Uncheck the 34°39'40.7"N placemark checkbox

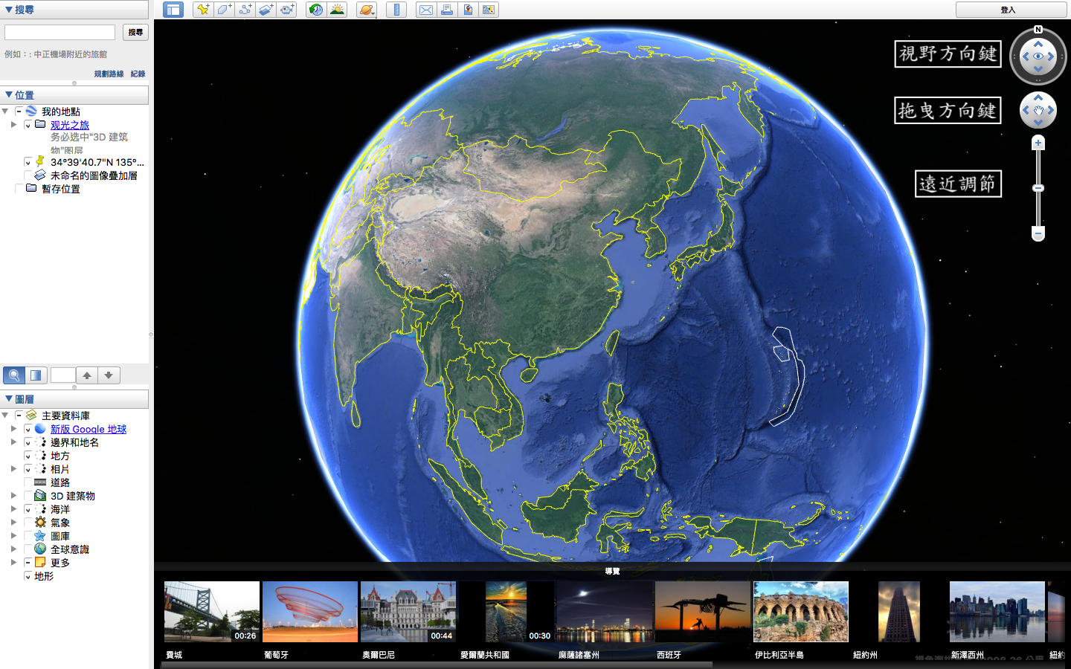click(28, 162)
